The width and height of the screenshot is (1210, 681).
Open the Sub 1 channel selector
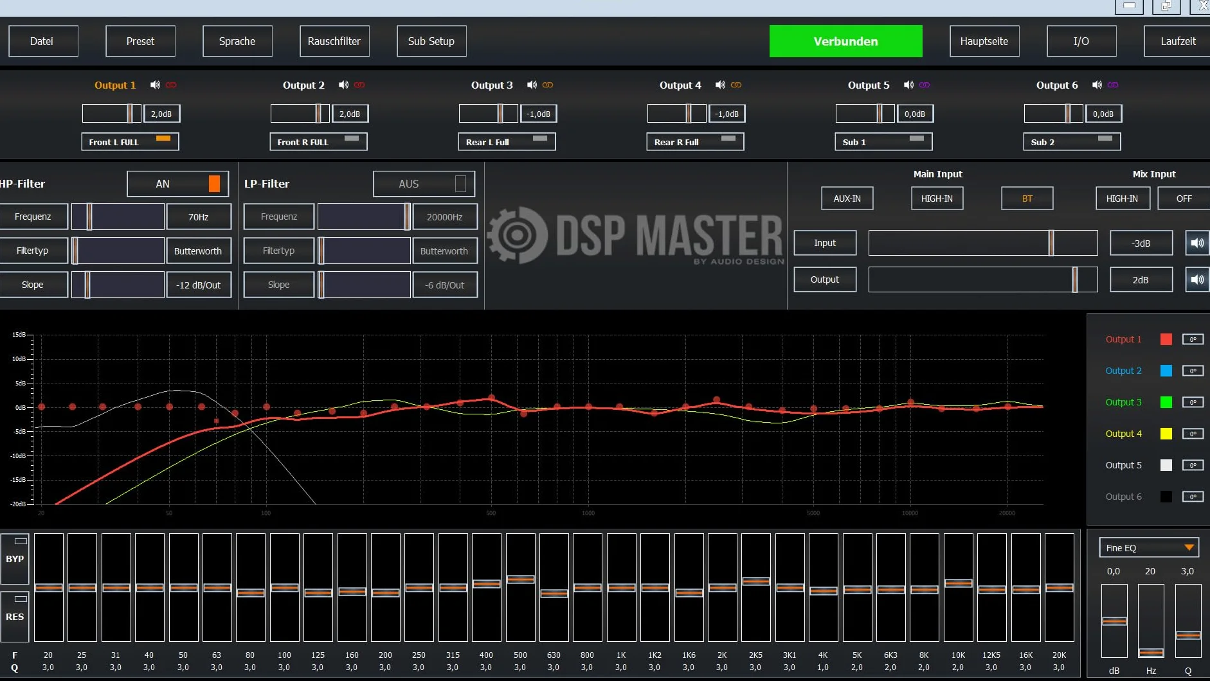point(883,141)
